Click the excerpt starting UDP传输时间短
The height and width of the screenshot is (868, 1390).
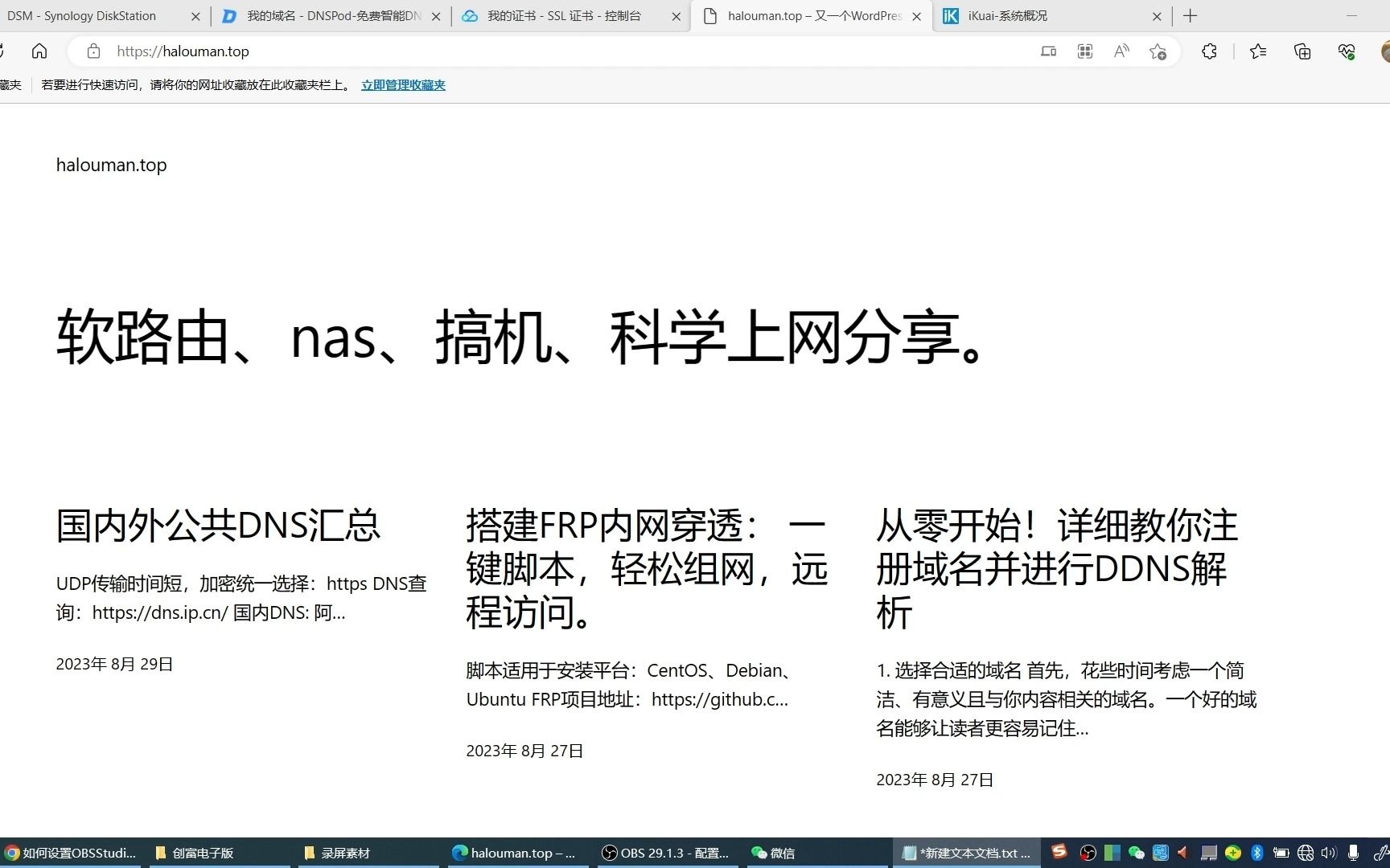[x=241, y=598]
